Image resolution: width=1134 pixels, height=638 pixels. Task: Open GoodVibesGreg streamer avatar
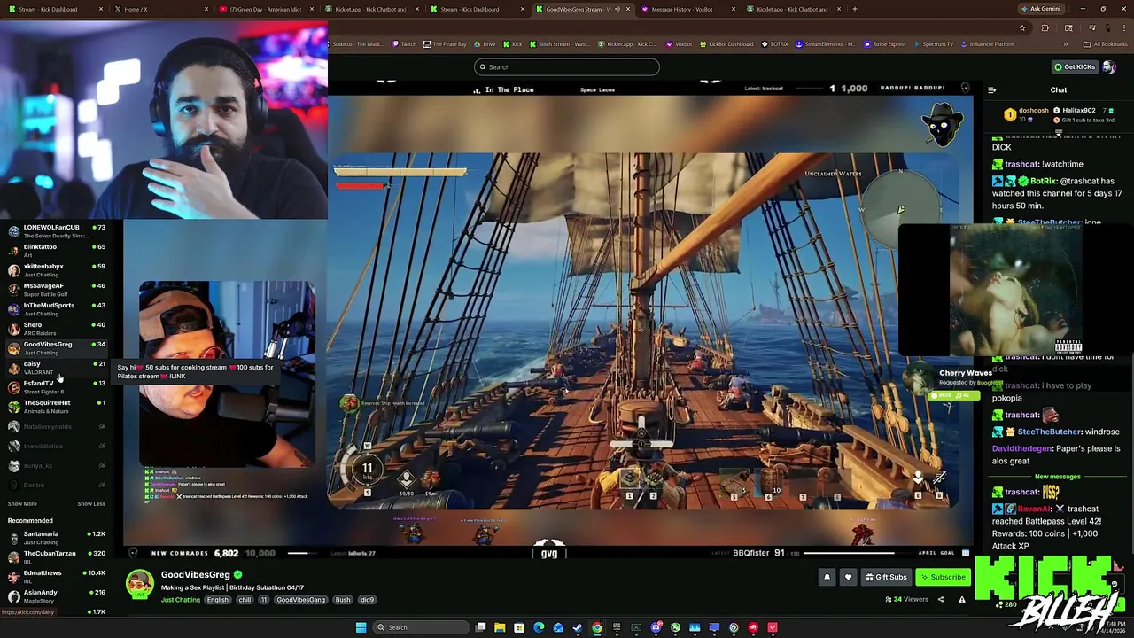point(139,586)
